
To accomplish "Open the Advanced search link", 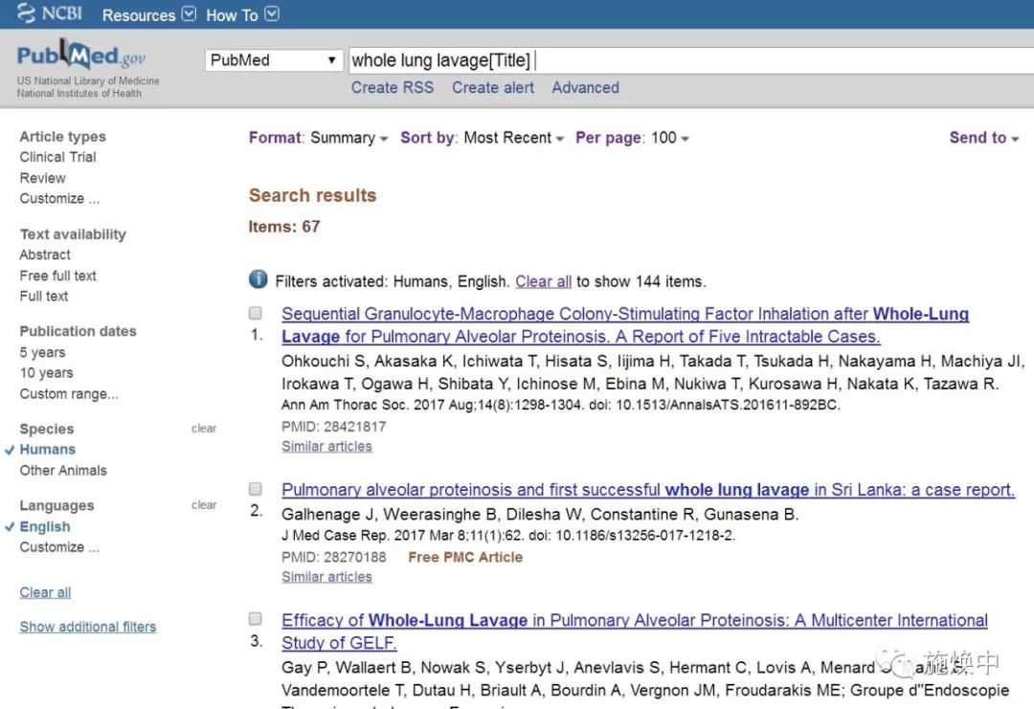I will (585, 87).
